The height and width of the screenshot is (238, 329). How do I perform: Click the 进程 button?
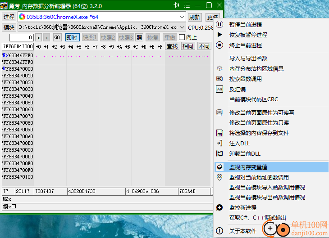[9, 17]
